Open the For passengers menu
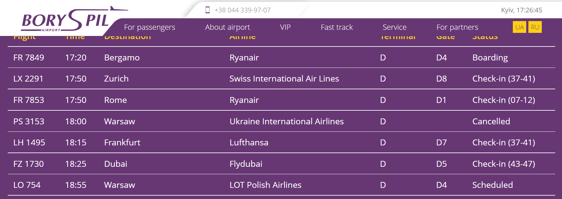The width and height of the screenshot is (562, 199). click(149, 27)
